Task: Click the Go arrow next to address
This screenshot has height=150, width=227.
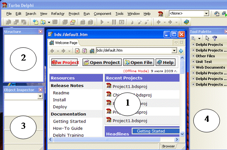Action: click(x=181, y=51)
